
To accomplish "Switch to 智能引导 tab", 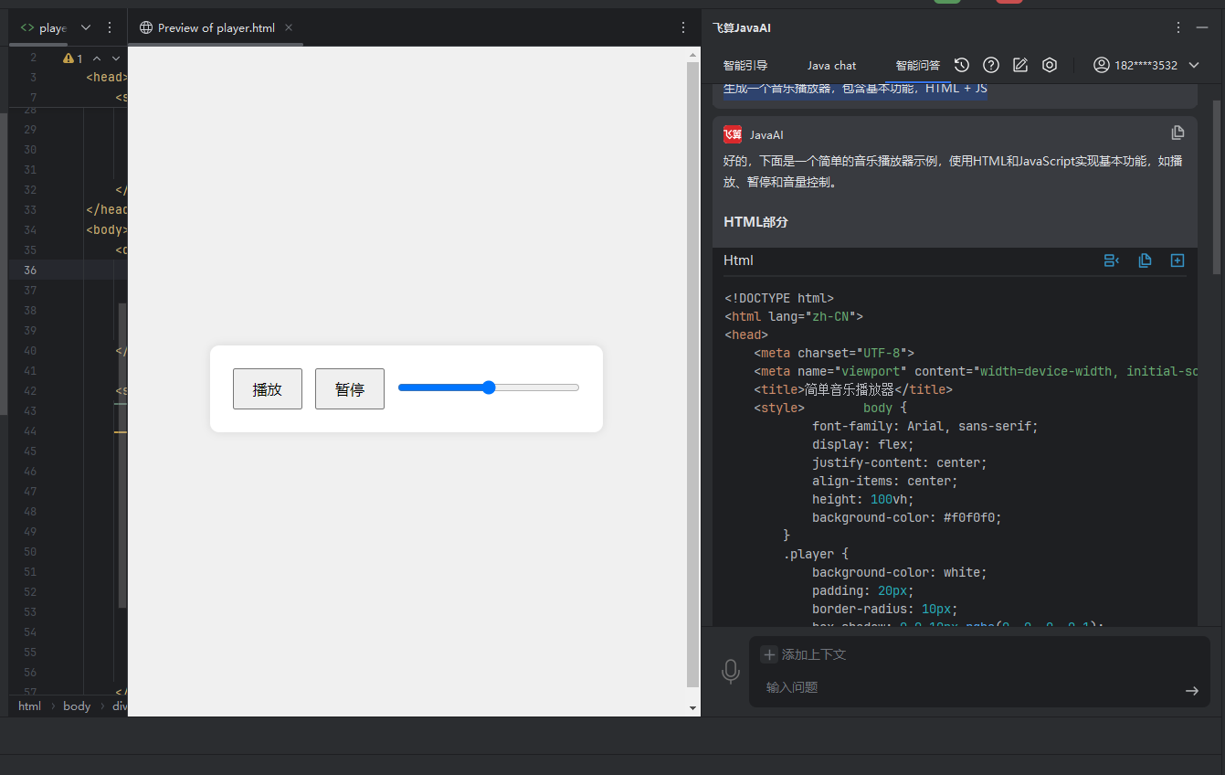I will (x=745, y=66).
